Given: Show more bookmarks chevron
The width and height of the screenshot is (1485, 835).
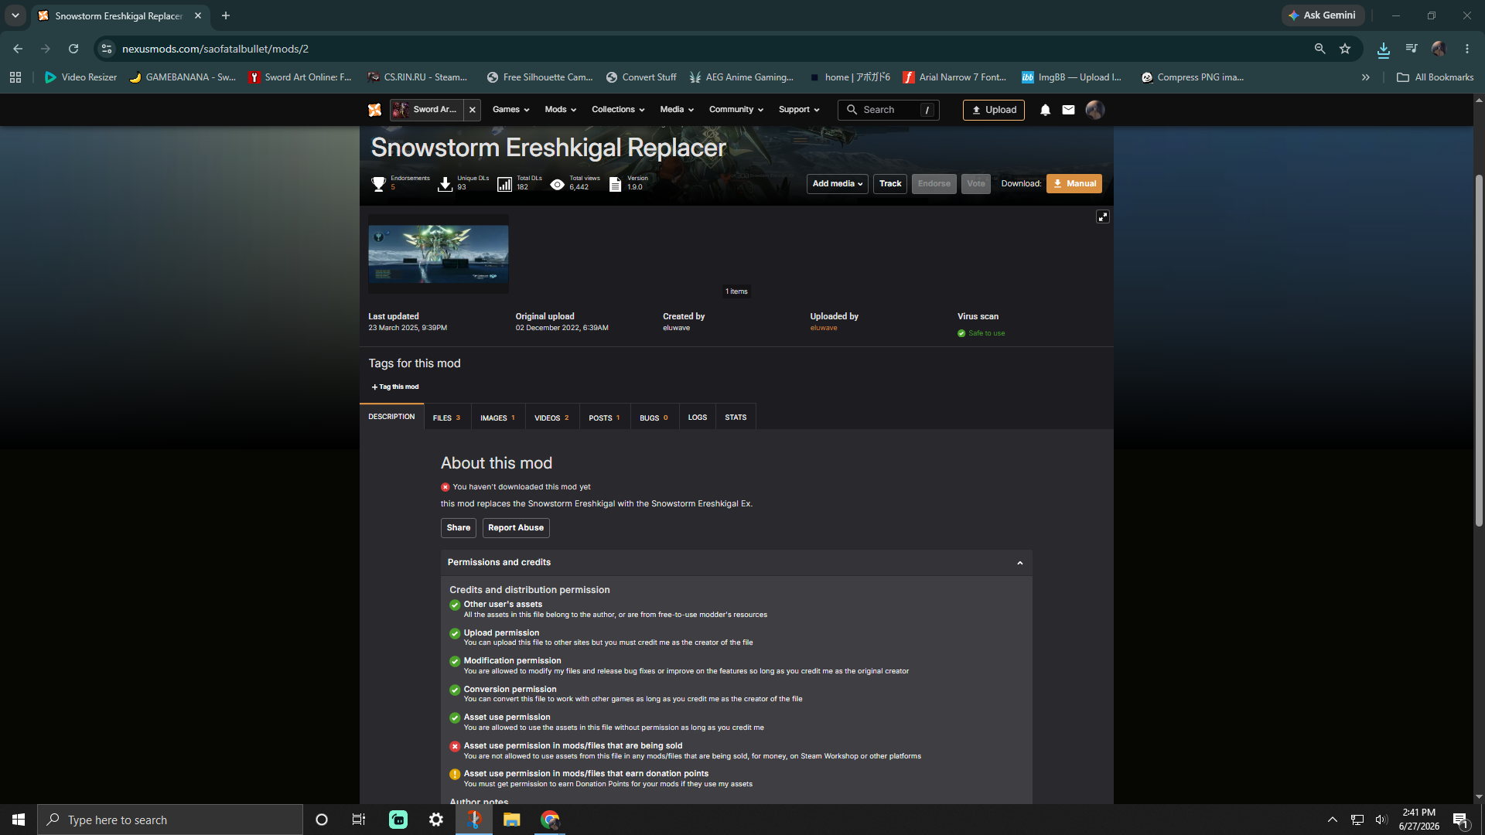Looking at the screenshot, I should (x=1366, y=77).
